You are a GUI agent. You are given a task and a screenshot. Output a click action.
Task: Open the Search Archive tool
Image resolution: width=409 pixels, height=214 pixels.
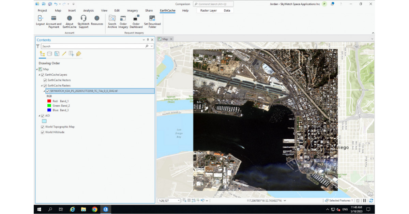[112, 21]
